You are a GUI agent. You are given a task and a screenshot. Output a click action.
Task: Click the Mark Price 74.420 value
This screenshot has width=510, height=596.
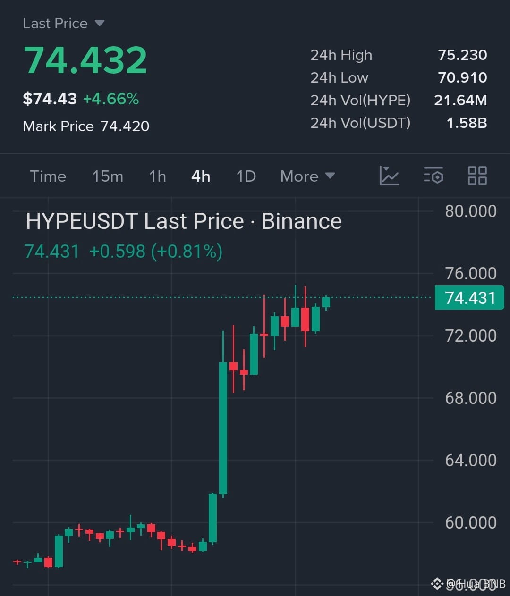(x=125, y=126)
